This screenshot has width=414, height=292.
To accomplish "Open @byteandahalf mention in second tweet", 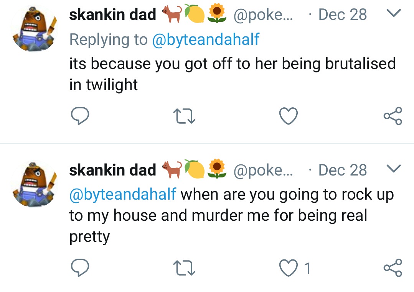I will (x=122, y=195).
